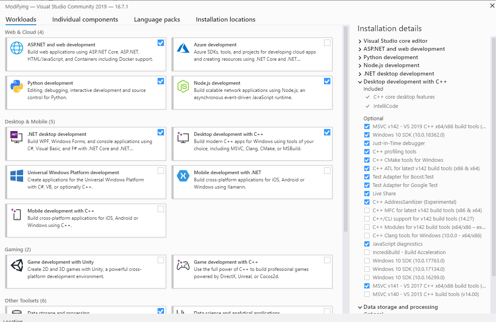Close the Modifying Visual Studio dialog
This screenshot has height=322, width=496.
coord(491,6)
